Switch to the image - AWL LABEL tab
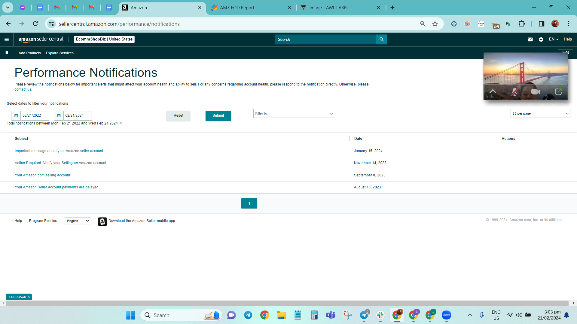 click(x=340, y=8)
